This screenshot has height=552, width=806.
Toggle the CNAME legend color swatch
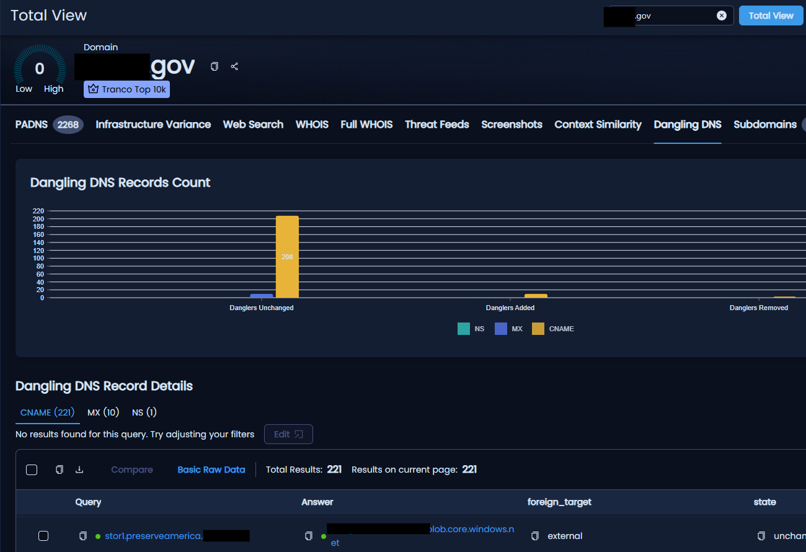coord(538,329)
